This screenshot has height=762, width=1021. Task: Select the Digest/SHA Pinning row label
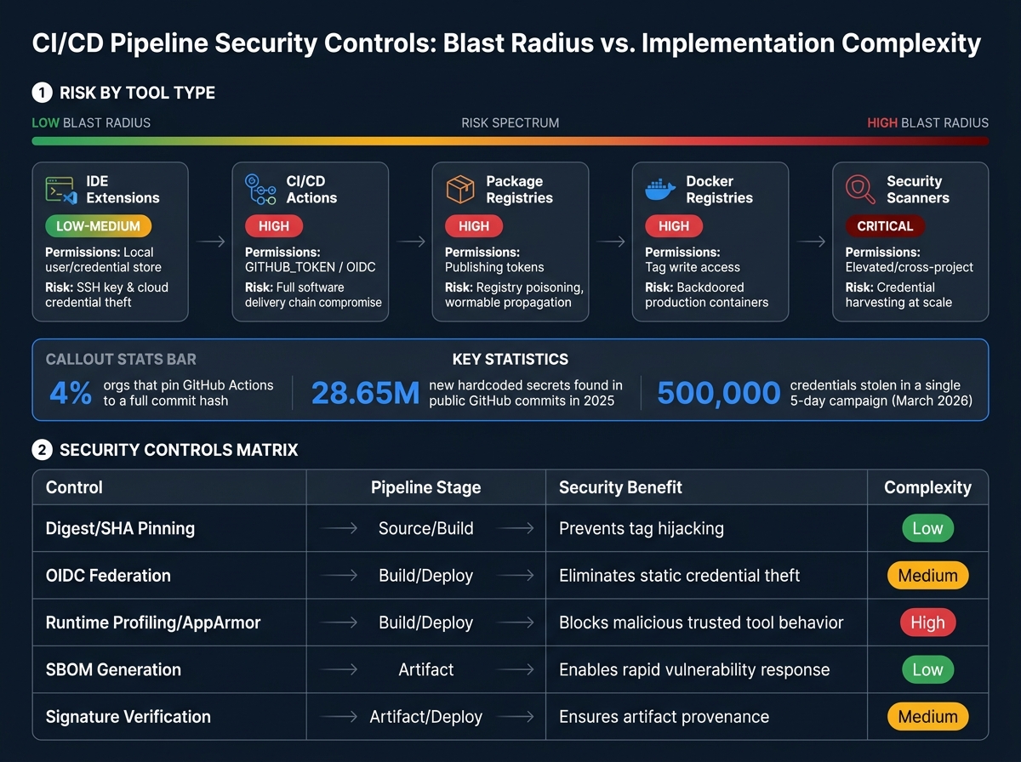pyautogui.click(x=120, y=528)
